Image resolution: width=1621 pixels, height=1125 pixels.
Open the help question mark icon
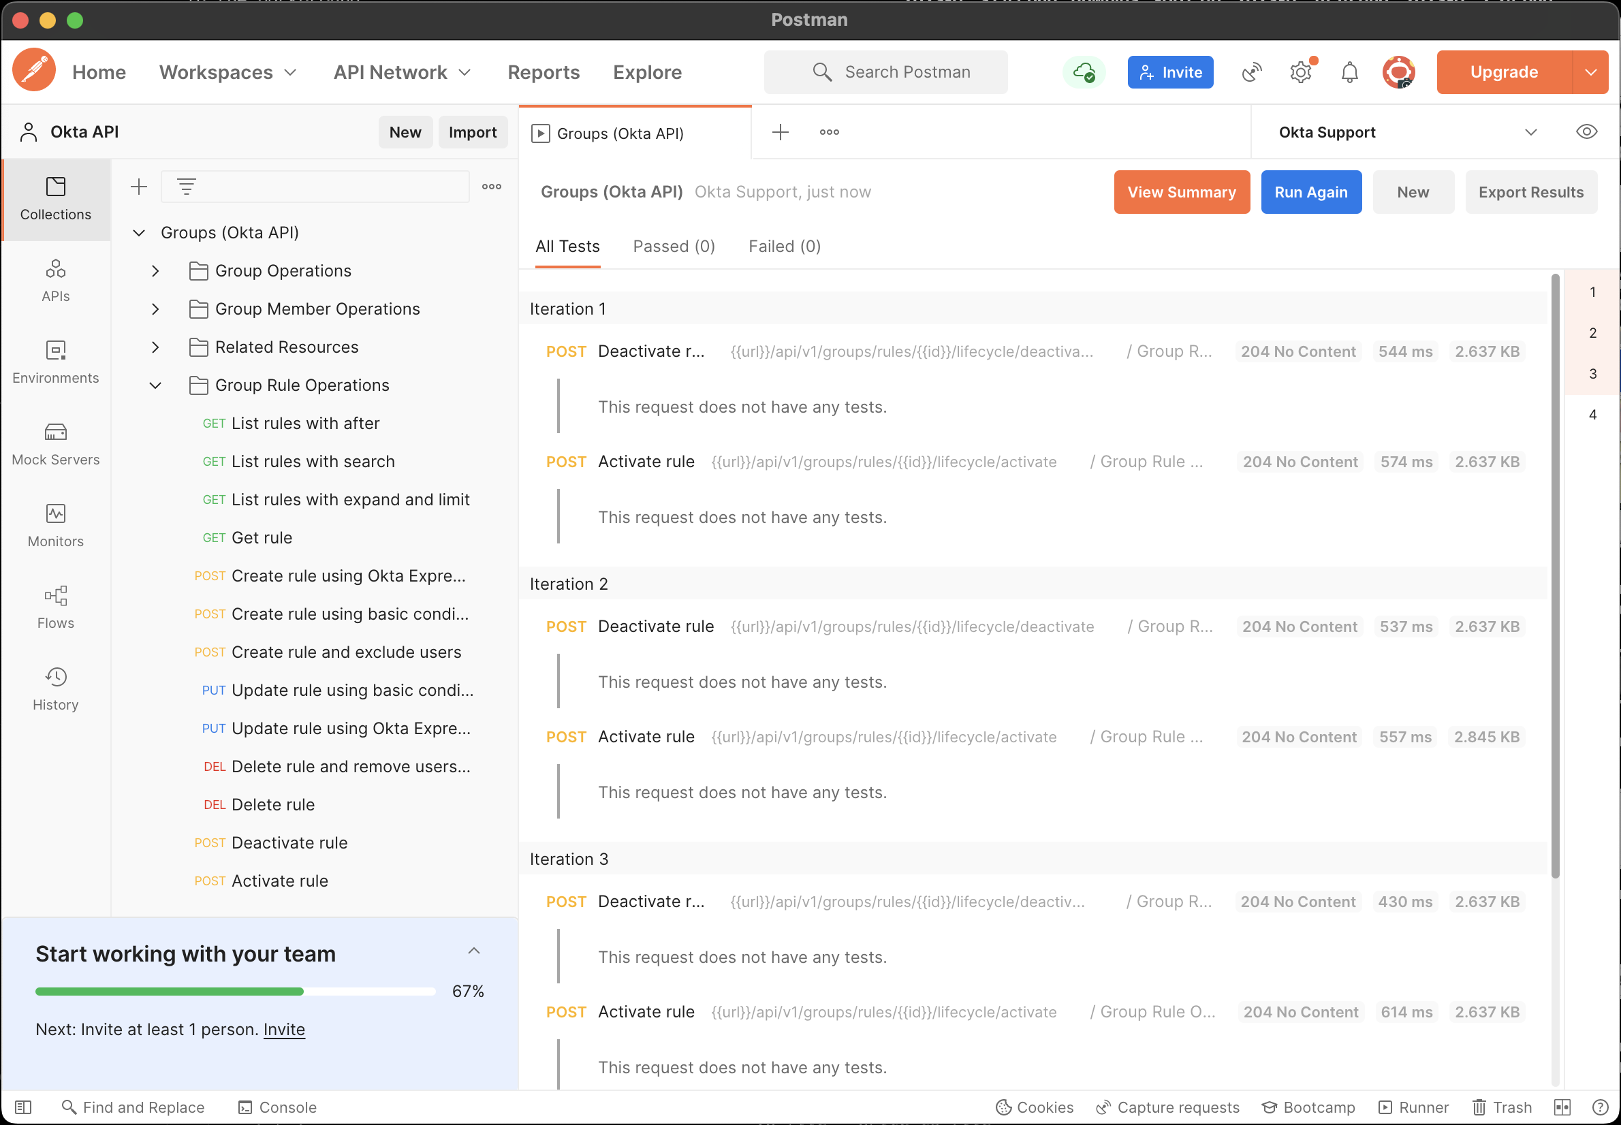1600,1107
